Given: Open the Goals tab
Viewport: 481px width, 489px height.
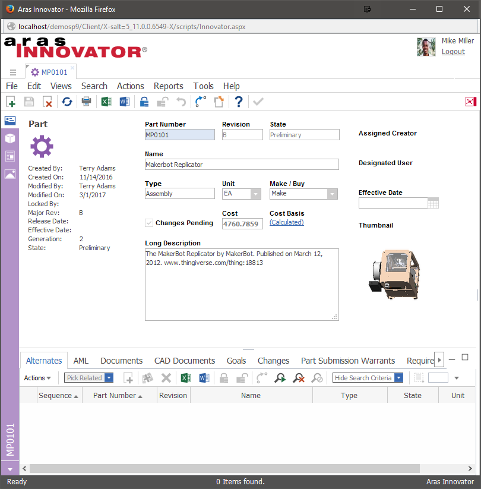Looking at the screenshot, I should pyautogui.click(x=236, y=361).
